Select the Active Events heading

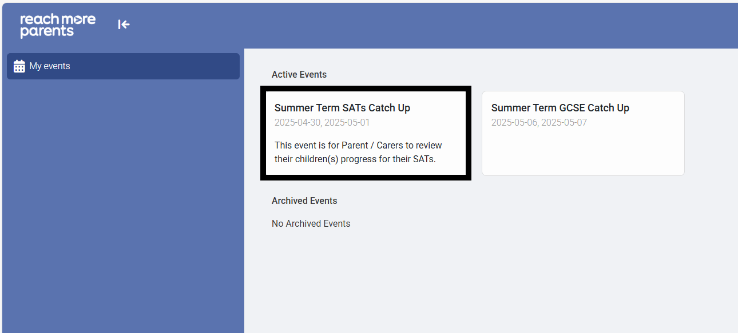[299, 75]
